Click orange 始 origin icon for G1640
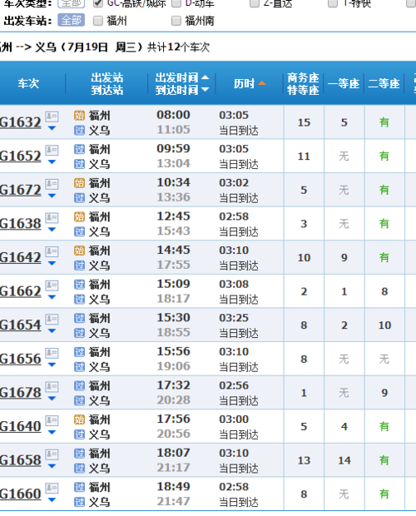Screen dimensions: 416x516 pyautogui.click(x=79, y=419)
